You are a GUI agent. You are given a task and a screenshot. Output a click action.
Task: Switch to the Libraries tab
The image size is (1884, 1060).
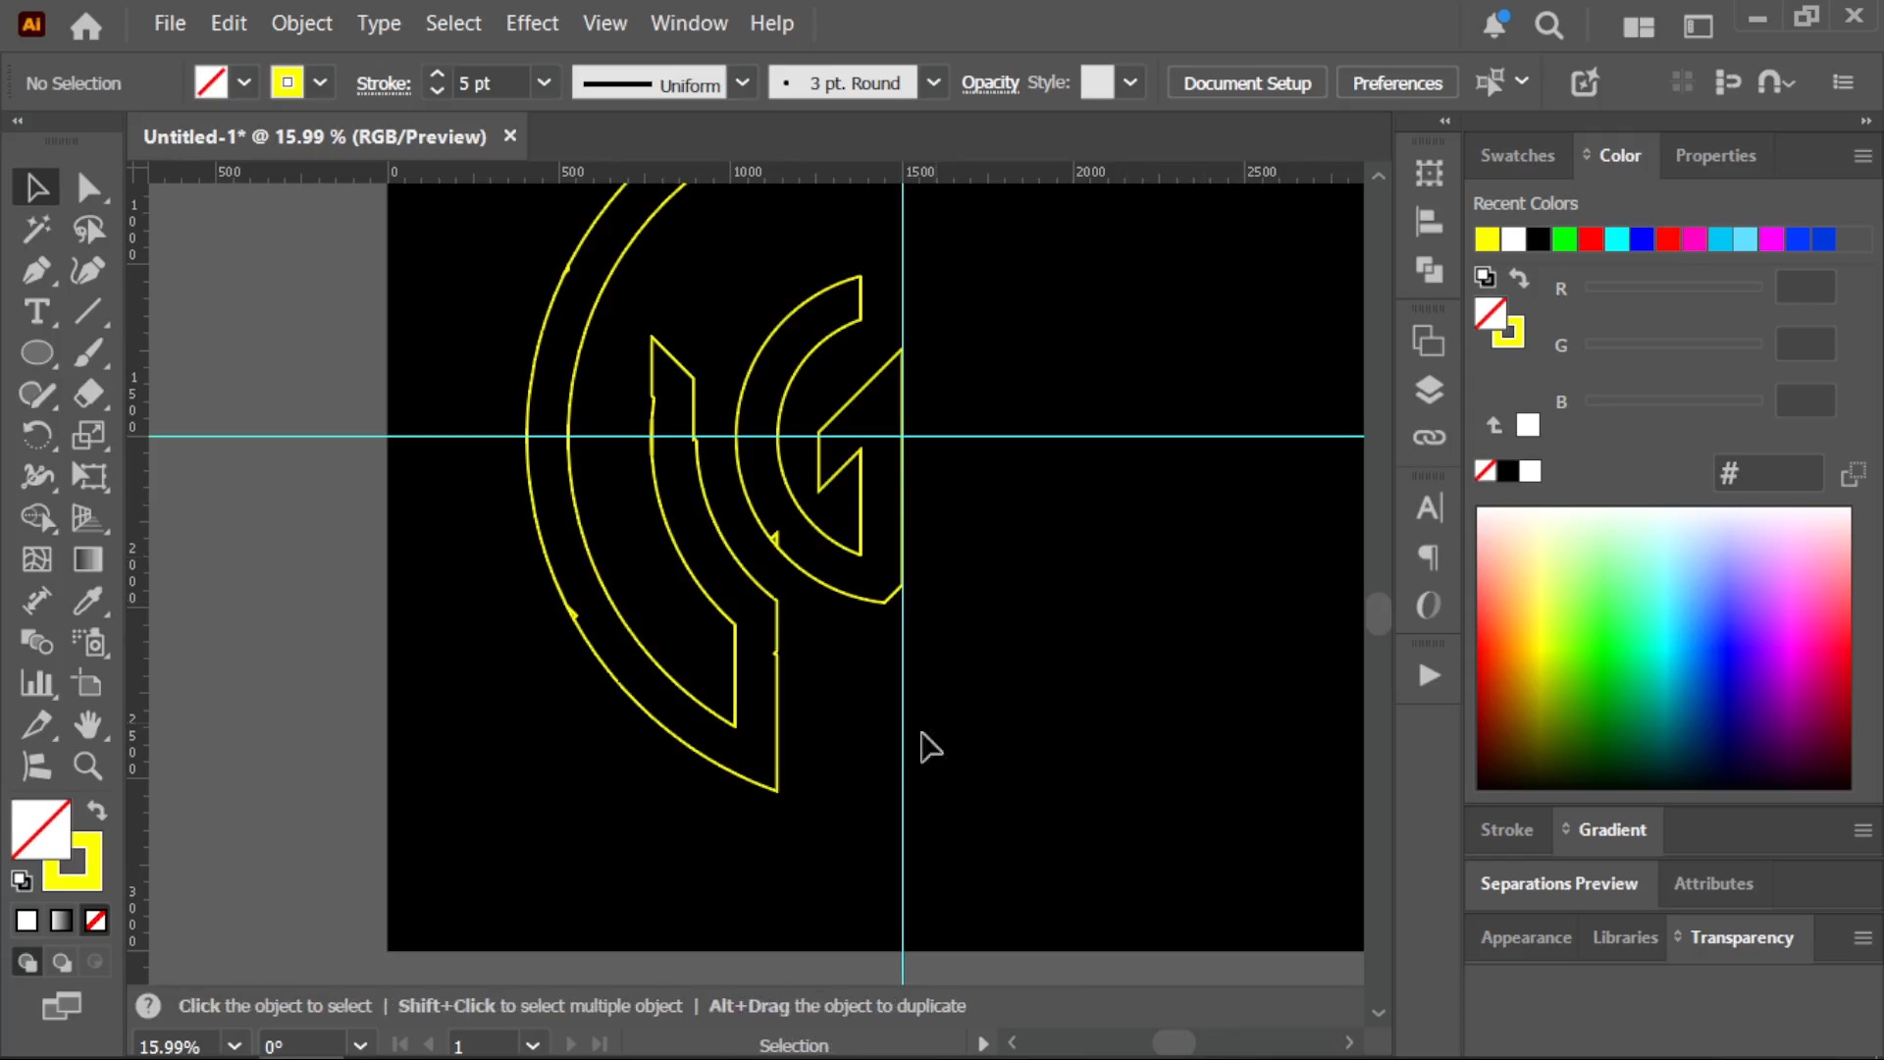1625,937
